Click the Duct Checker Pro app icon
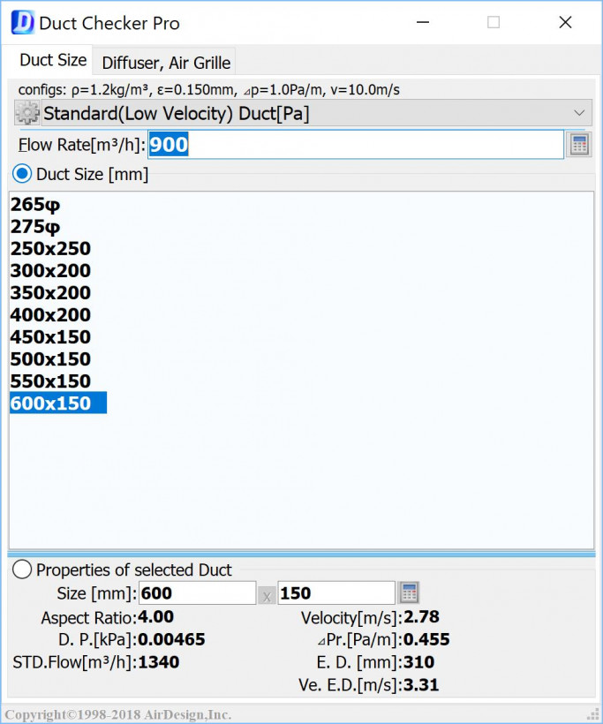This screenshot has width=603, height=724. [x=22, y=23]
